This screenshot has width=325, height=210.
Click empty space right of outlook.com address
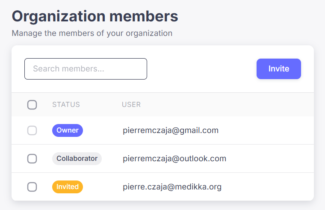(269, 159)
